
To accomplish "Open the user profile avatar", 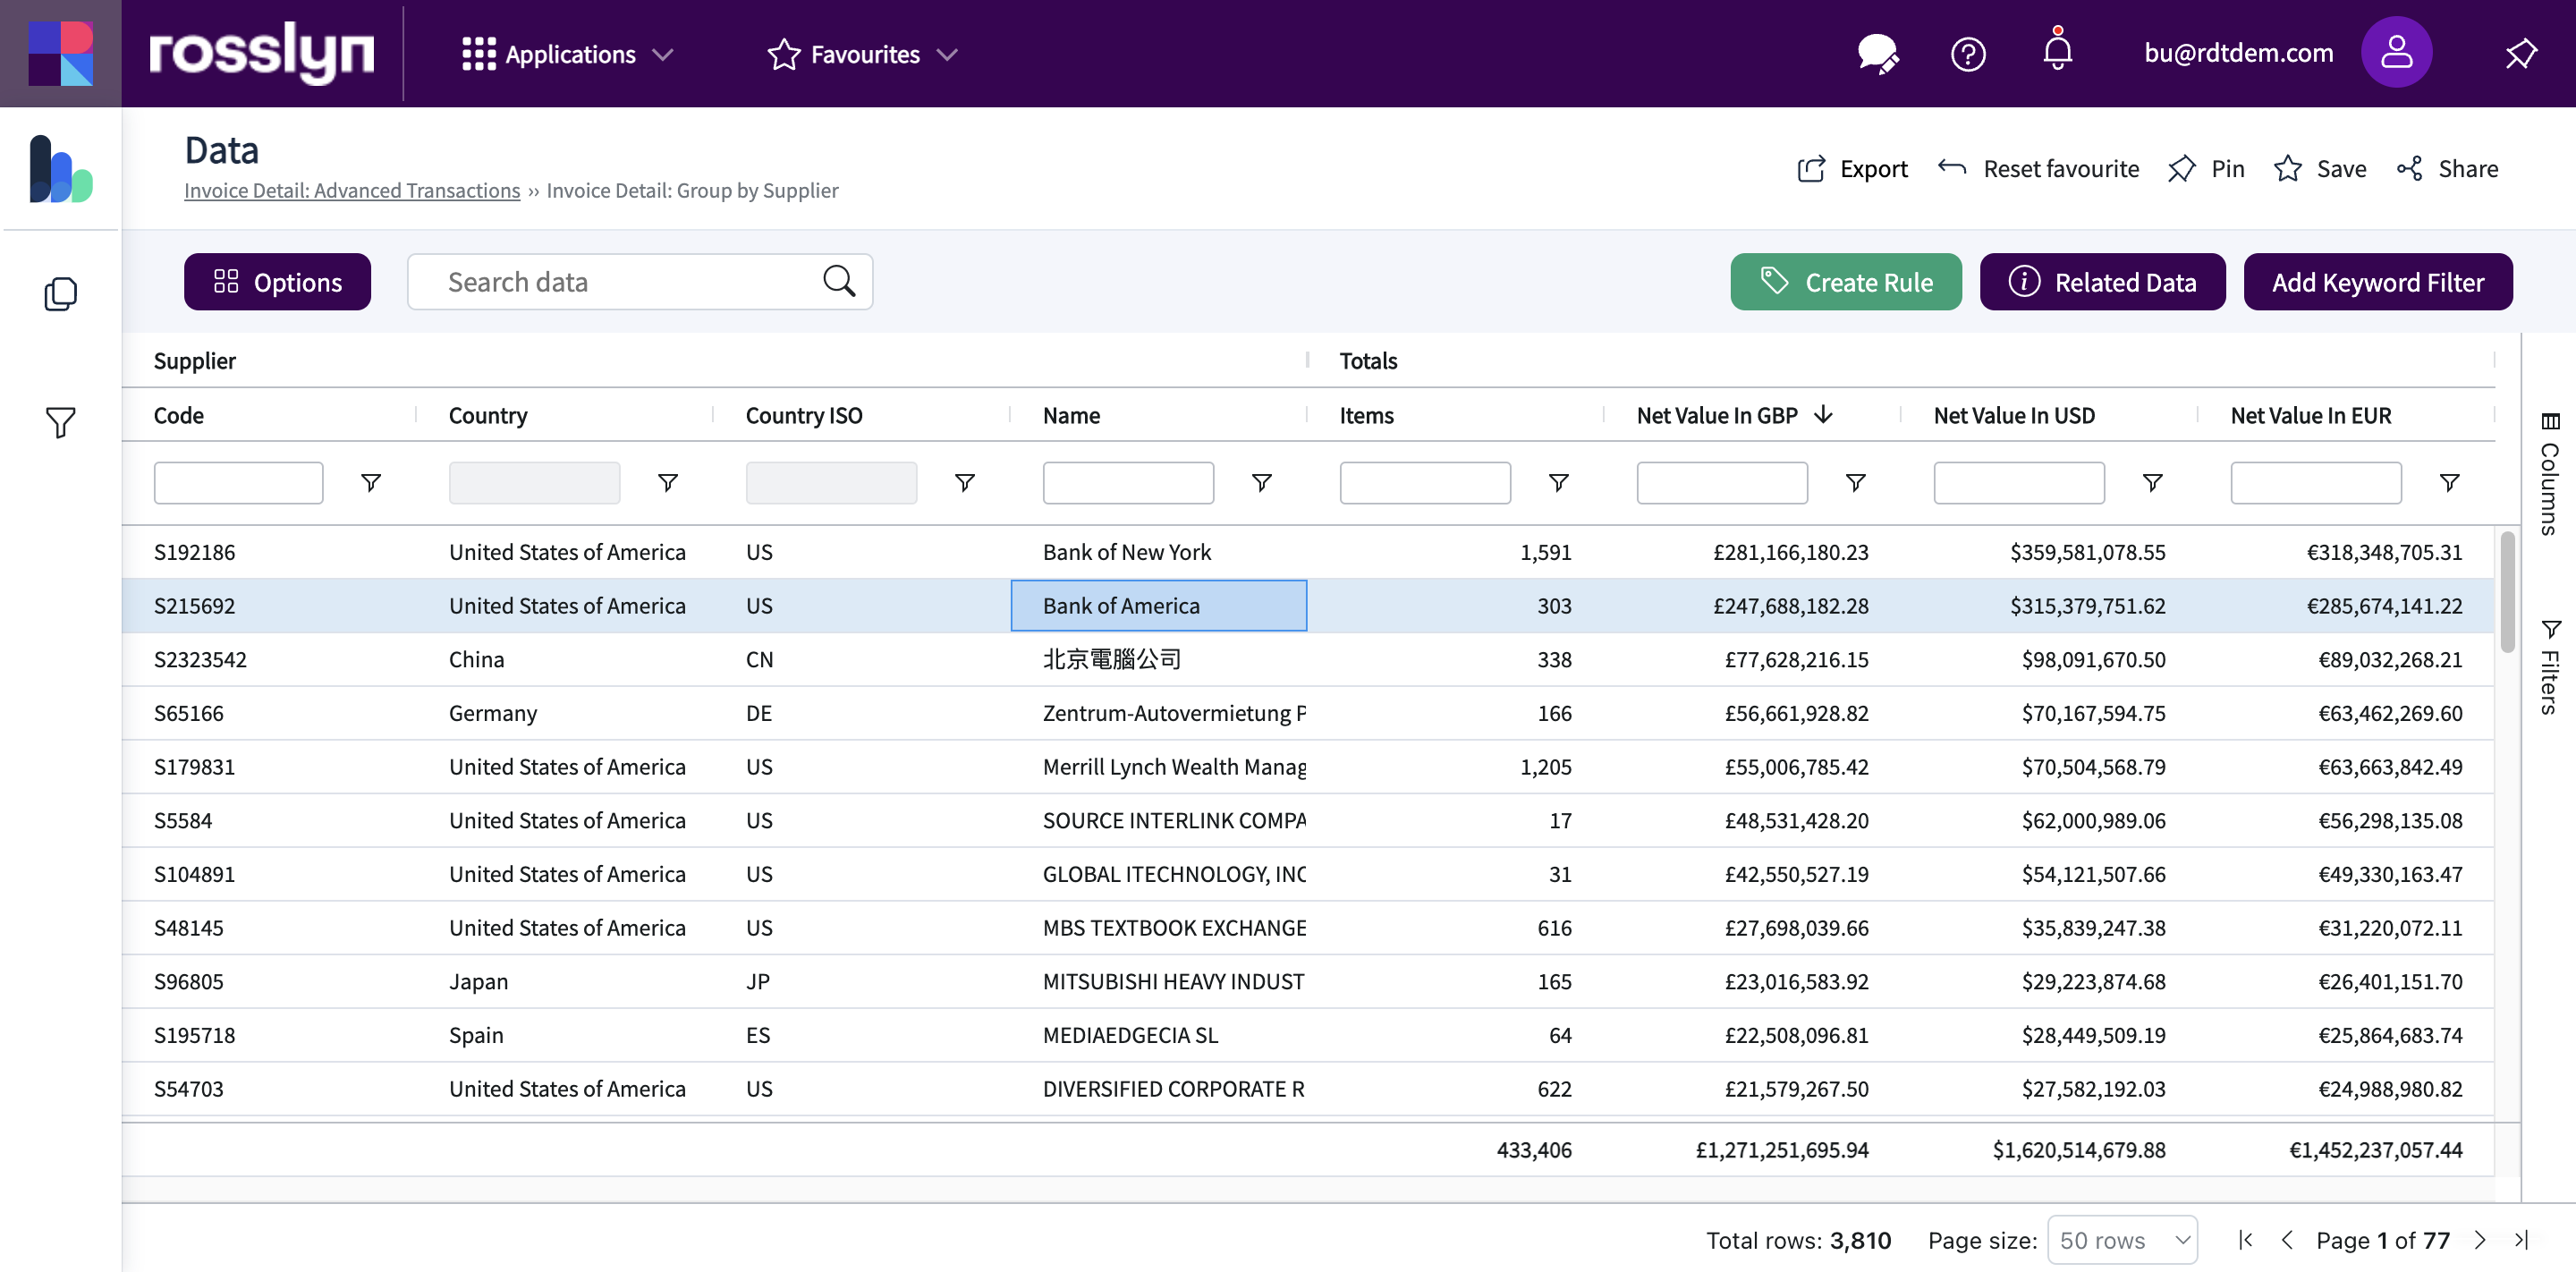I will [2396, 53].
